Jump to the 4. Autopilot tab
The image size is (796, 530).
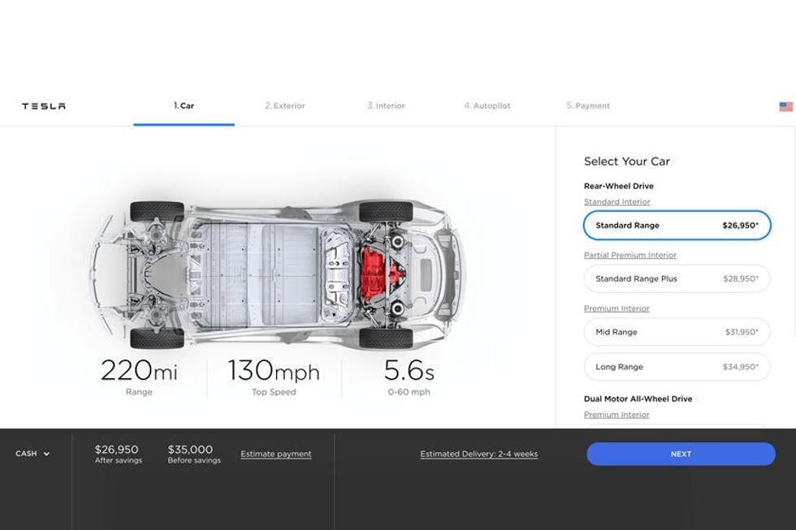(487, 106)
